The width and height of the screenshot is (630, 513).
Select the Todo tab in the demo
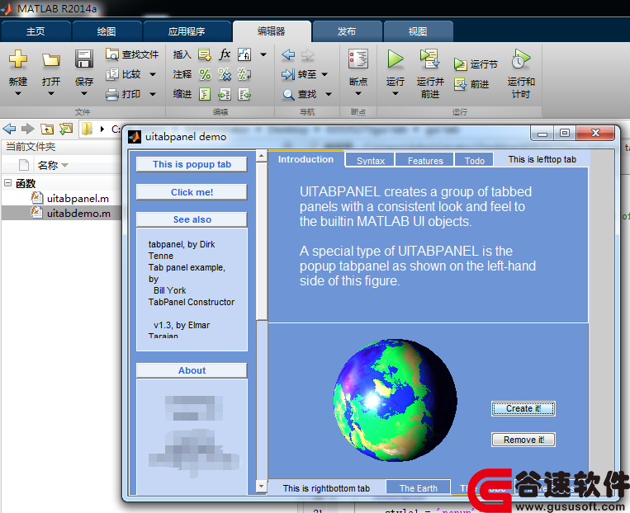[x=475, y=161]
